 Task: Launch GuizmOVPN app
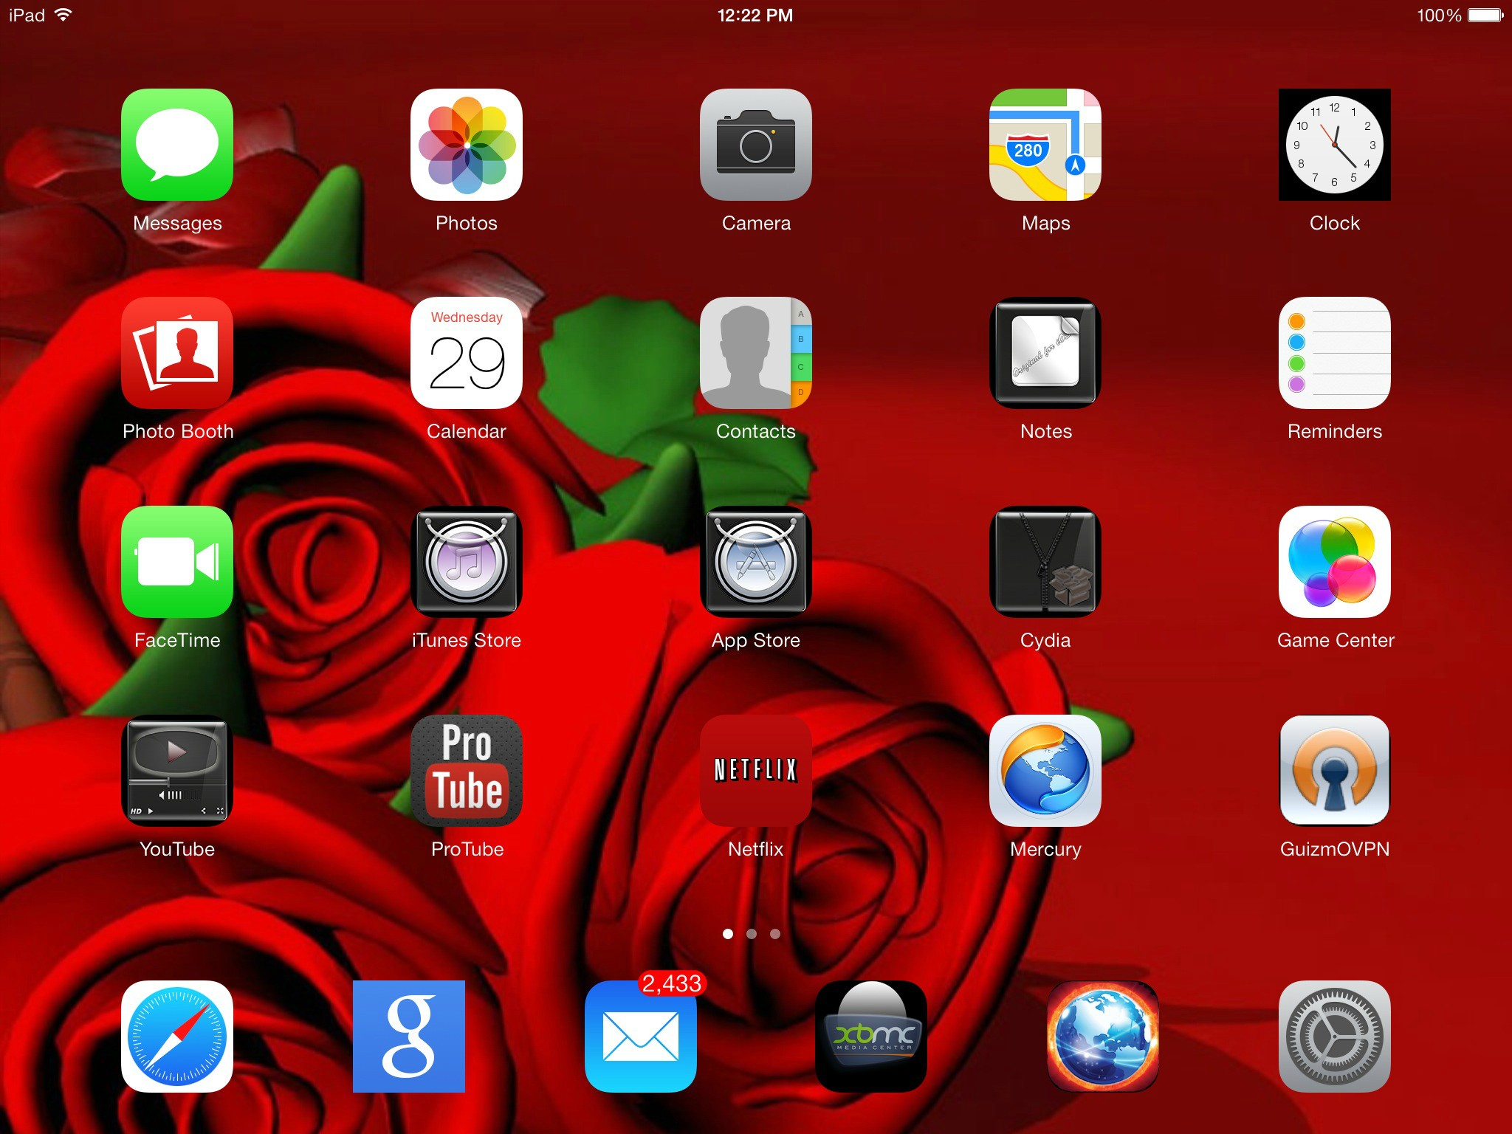(1335, 771)
